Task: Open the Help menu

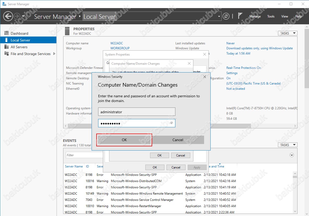Action: pos(298,16)
